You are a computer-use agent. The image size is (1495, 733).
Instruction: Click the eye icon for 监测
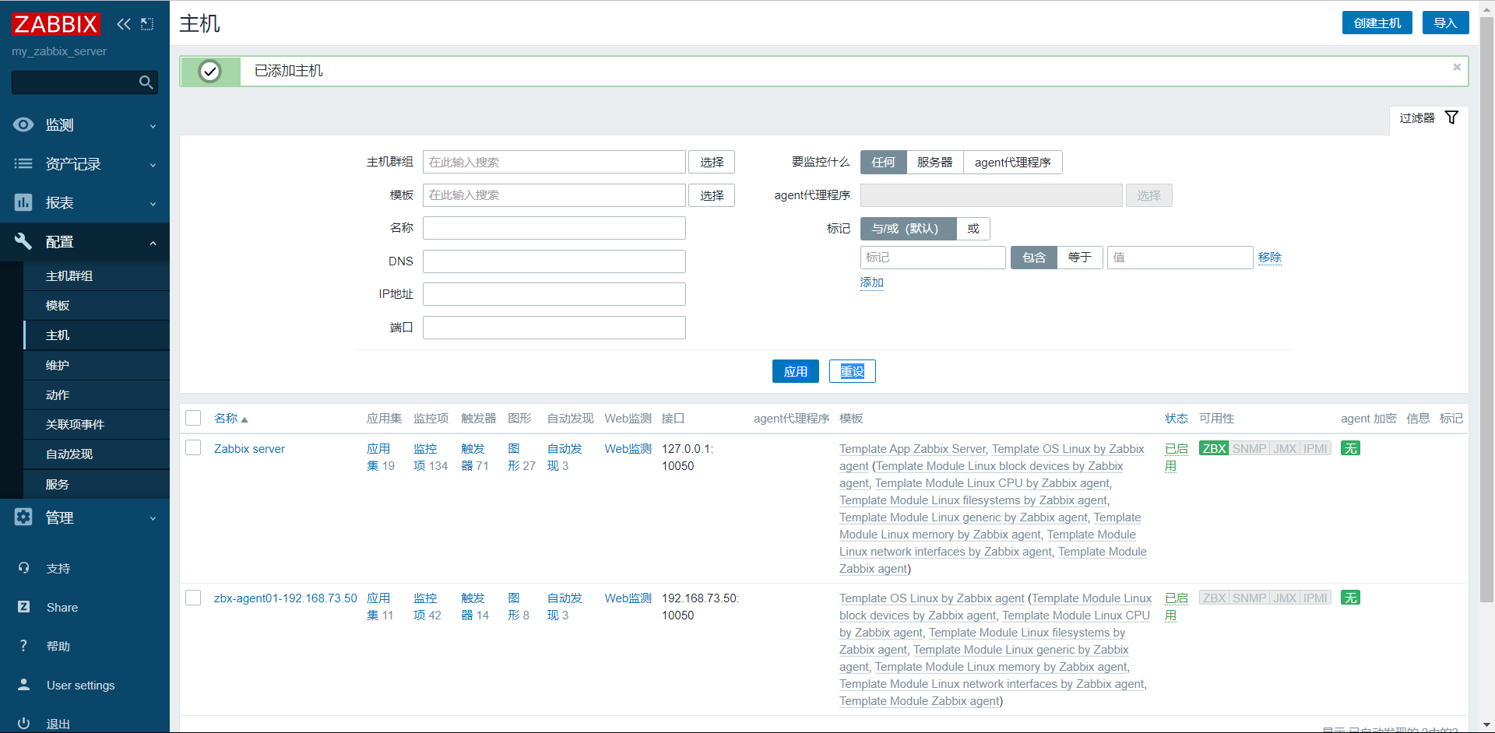point(23,125)
